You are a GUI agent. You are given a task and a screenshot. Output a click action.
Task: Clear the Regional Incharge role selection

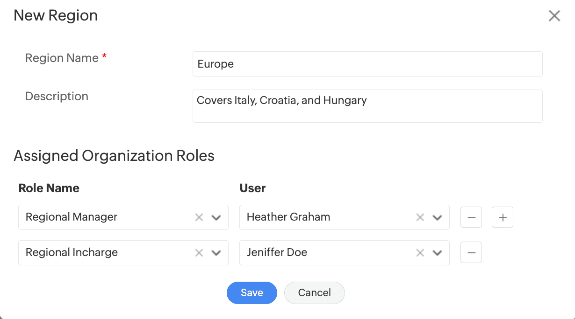[x=199, y=253]
